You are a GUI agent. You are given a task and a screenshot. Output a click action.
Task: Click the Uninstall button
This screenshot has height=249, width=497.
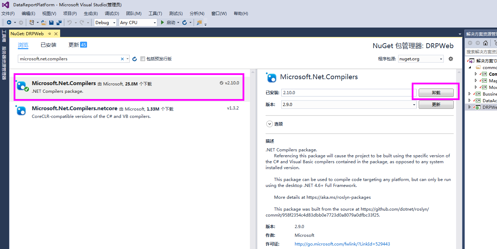[x=436, y=93]
